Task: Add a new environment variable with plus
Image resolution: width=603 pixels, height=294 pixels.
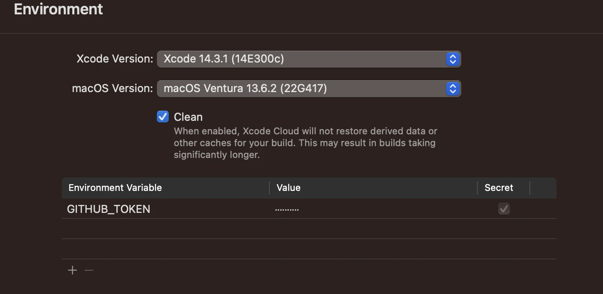Action: click(x=73, y=270)
